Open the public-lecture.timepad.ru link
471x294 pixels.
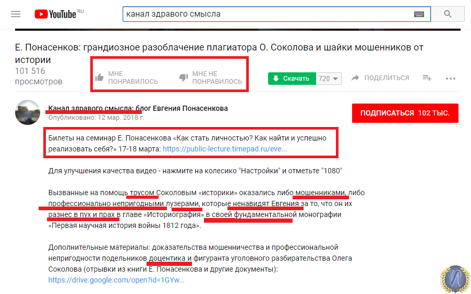tap(225, 149)
